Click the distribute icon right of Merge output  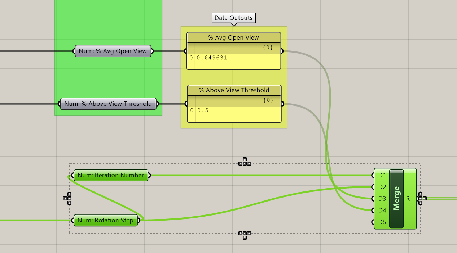tap(425, 198)
